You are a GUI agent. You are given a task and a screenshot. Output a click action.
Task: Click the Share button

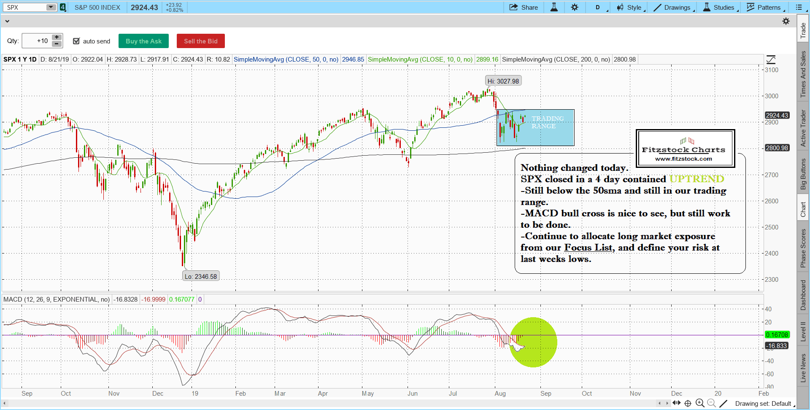(524, 7)
